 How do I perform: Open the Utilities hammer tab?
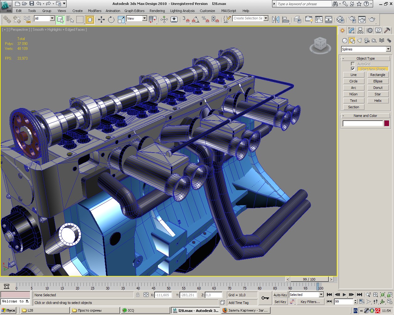pos(387,30)
